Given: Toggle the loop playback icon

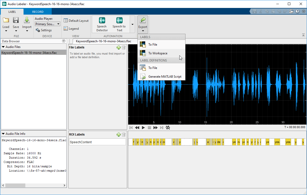Looking at the screenshot, I should 168,128.
